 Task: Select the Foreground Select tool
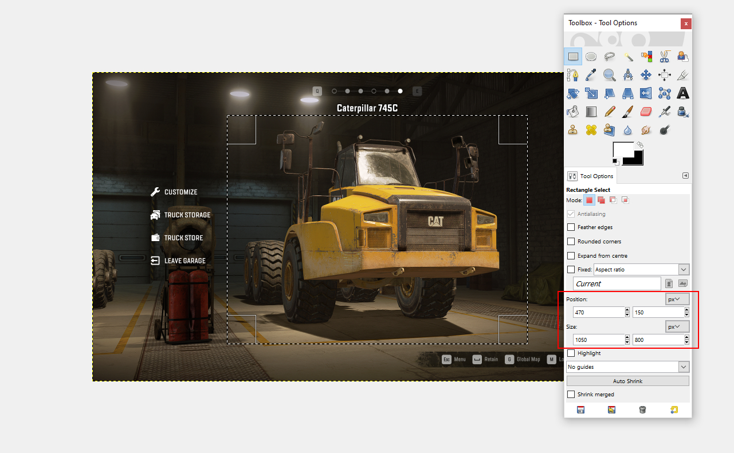(683, 56)
